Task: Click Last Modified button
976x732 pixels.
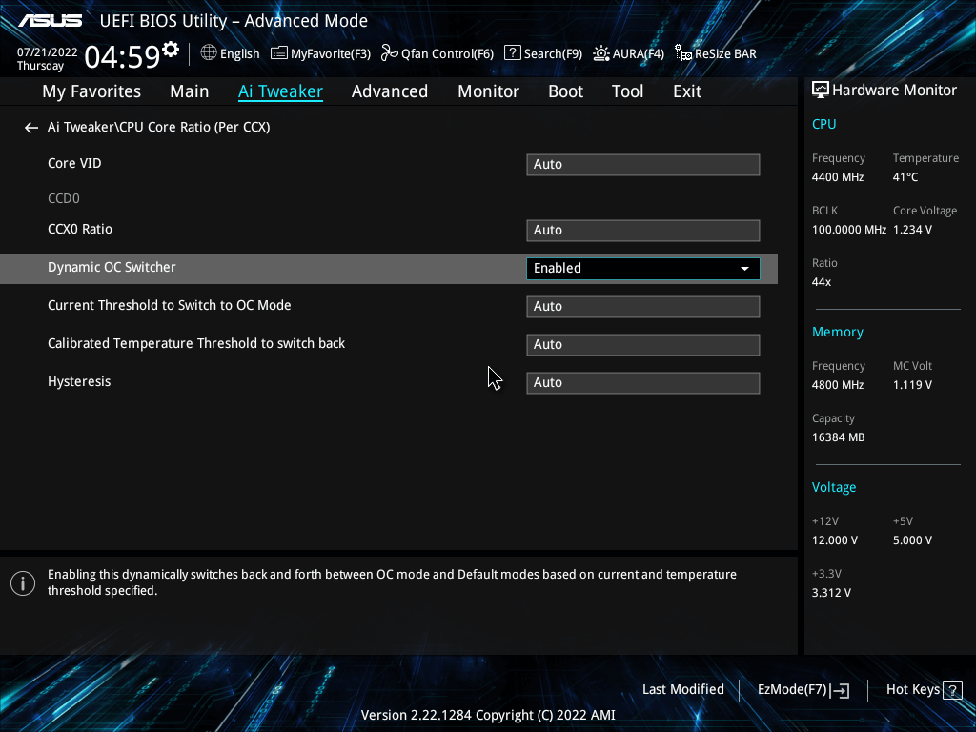Action: [x=683, y=690]
